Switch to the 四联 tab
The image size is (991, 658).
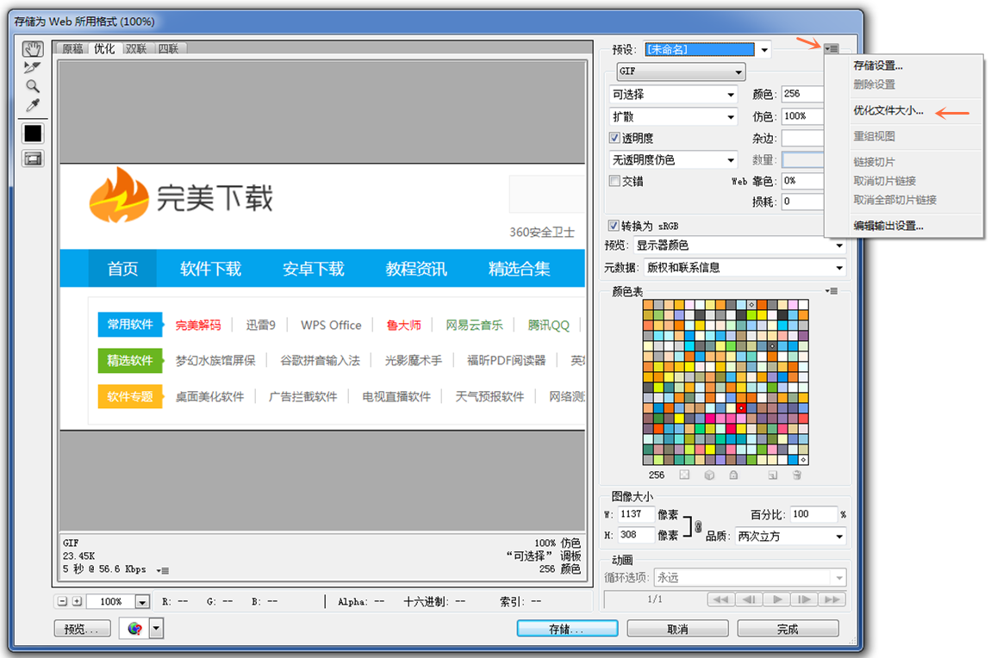click(169, 48)
